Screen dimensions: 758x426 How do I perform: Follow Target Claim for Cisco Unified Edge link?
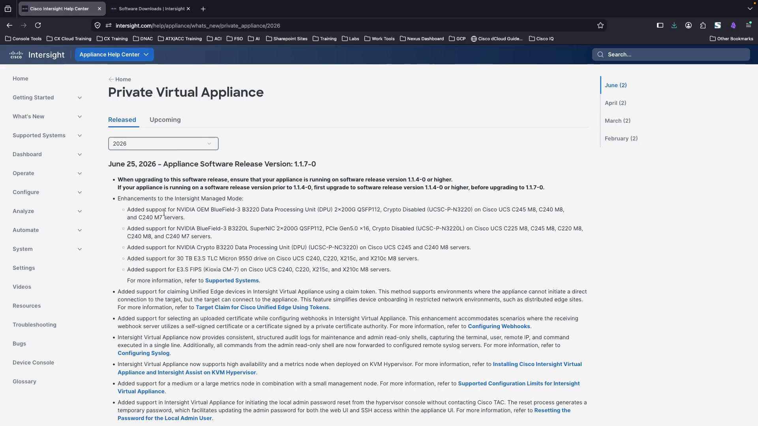(262, 307)
